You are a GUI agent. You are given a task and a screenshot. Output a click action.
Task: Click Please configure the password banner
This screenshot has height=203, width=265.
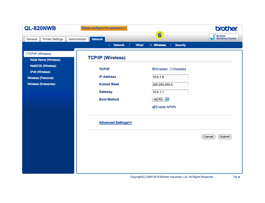coord(104,28)
